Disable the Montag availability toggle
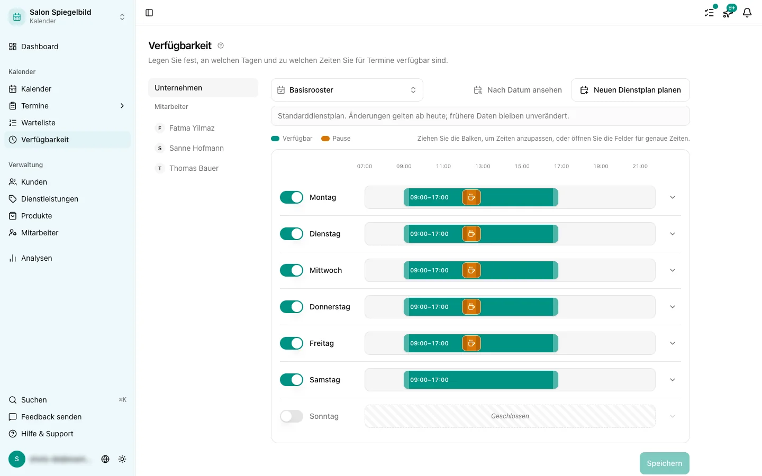The width and height of the screenshot is (762, 476). pos(292,197)
